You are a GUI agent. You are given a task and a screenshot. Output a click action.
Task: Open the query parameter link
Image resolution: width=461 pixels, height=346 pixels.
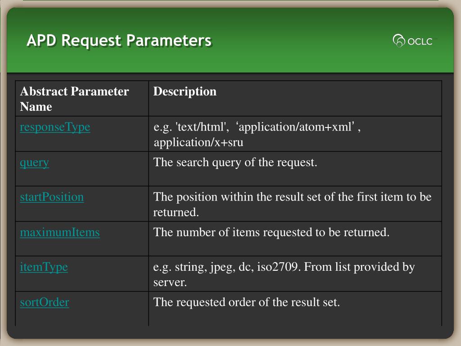click(x=34, y=163)
